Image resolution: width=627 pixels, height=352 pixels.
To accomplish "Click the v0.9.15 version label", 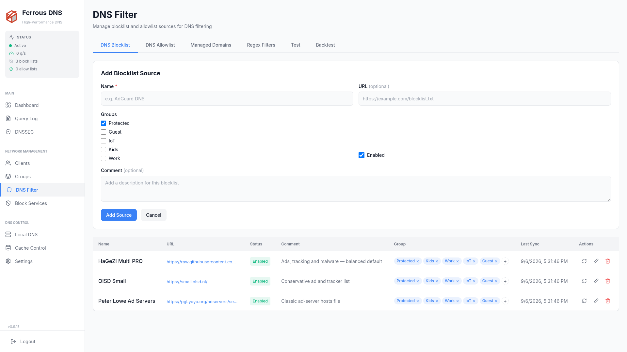I will [x=14, y=327].
